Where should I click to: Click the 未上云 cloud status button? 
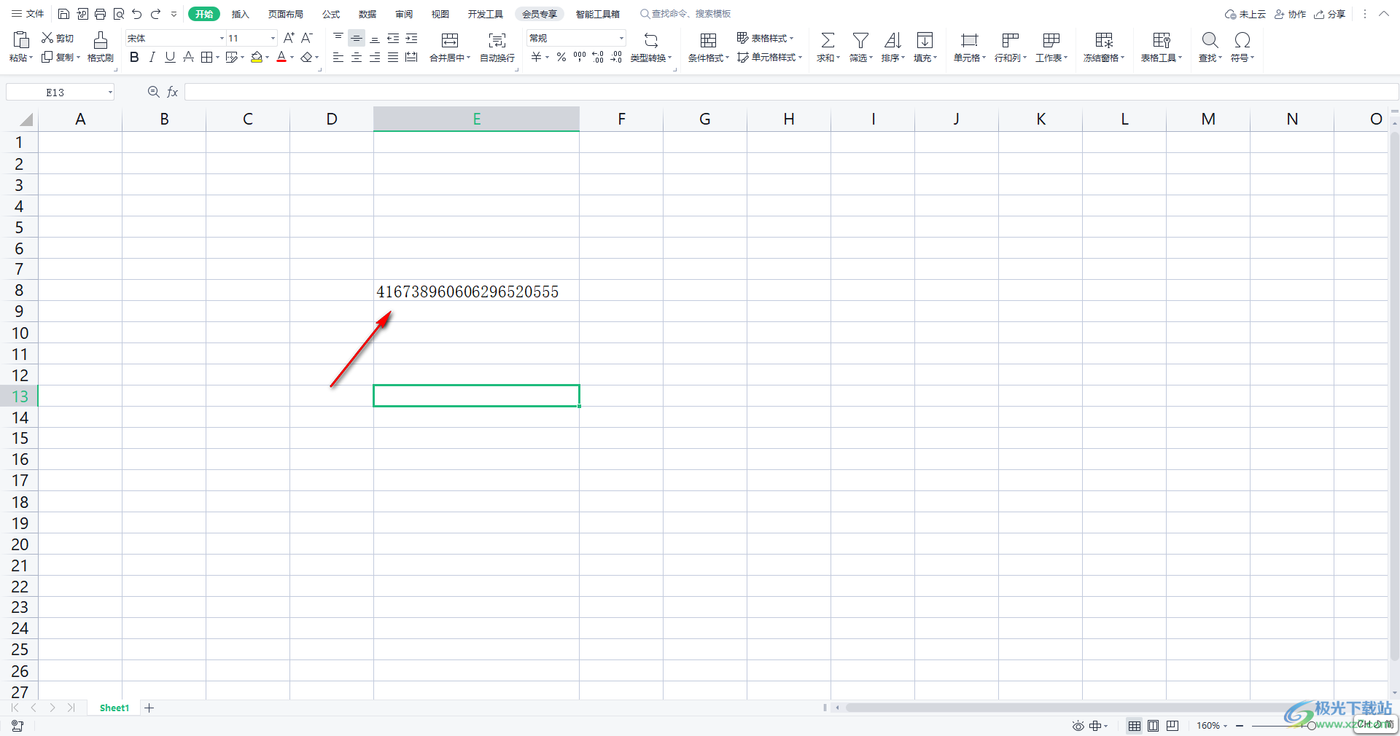tap(1245, 14)
